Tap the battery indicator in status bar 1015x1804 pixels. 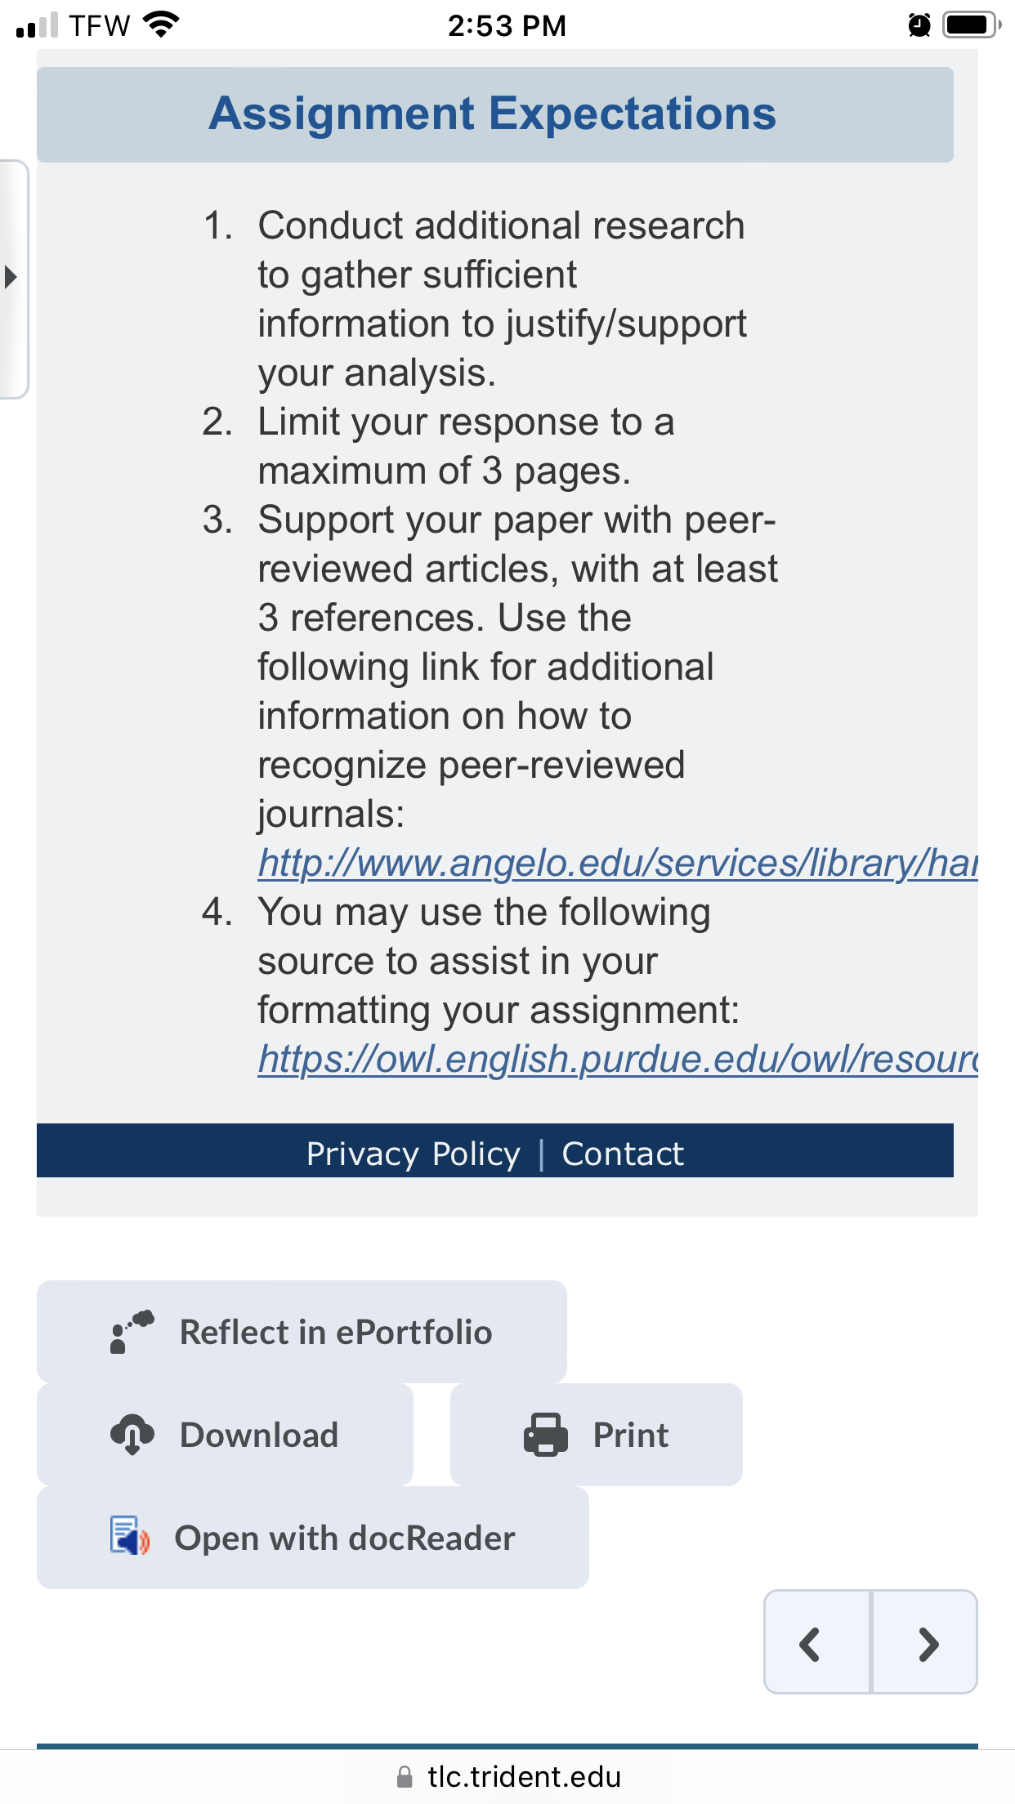(972, 25)
